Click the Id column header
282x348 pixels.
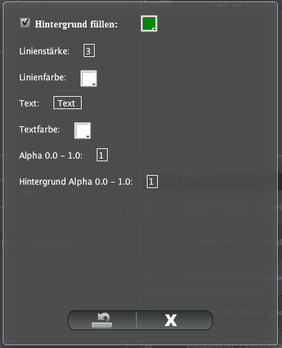[148, 174]
